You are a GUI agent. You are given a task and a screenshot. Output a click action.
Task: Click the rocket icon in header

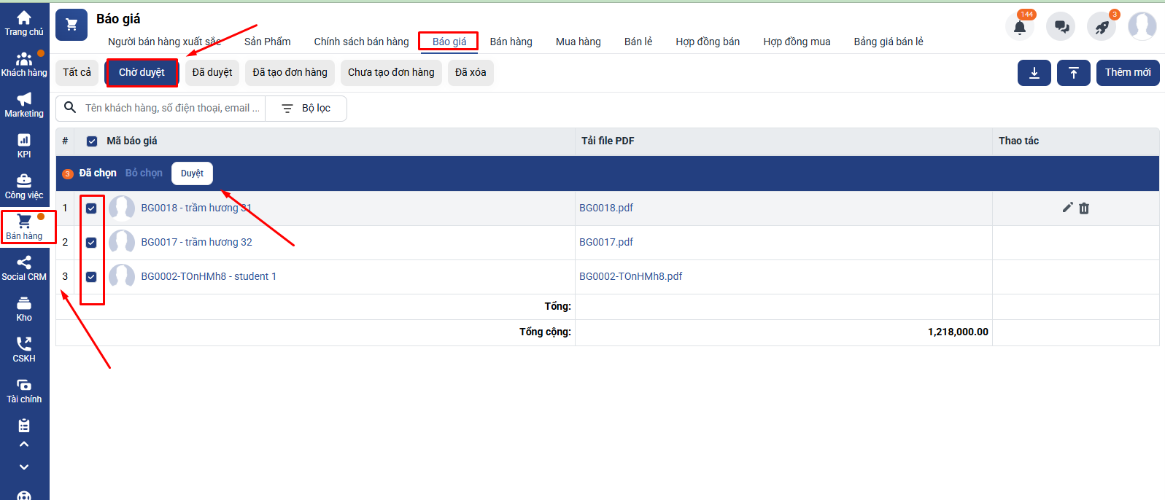1102,27
